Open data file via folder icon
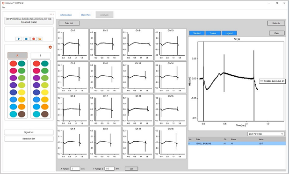The width and height of the screenshot is (289, 174). point(40,39)
